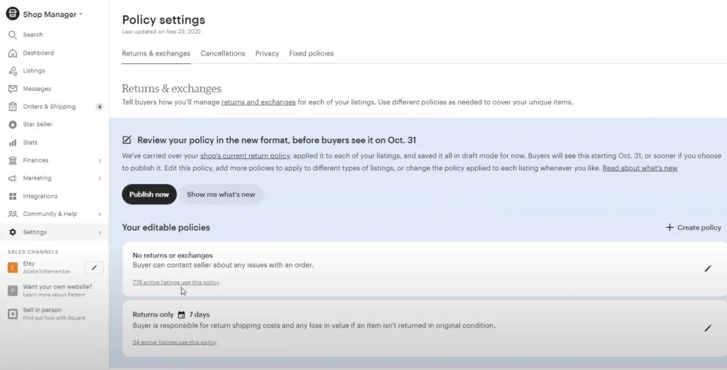Click the Messages envelope icon

(x=13, y=89)
